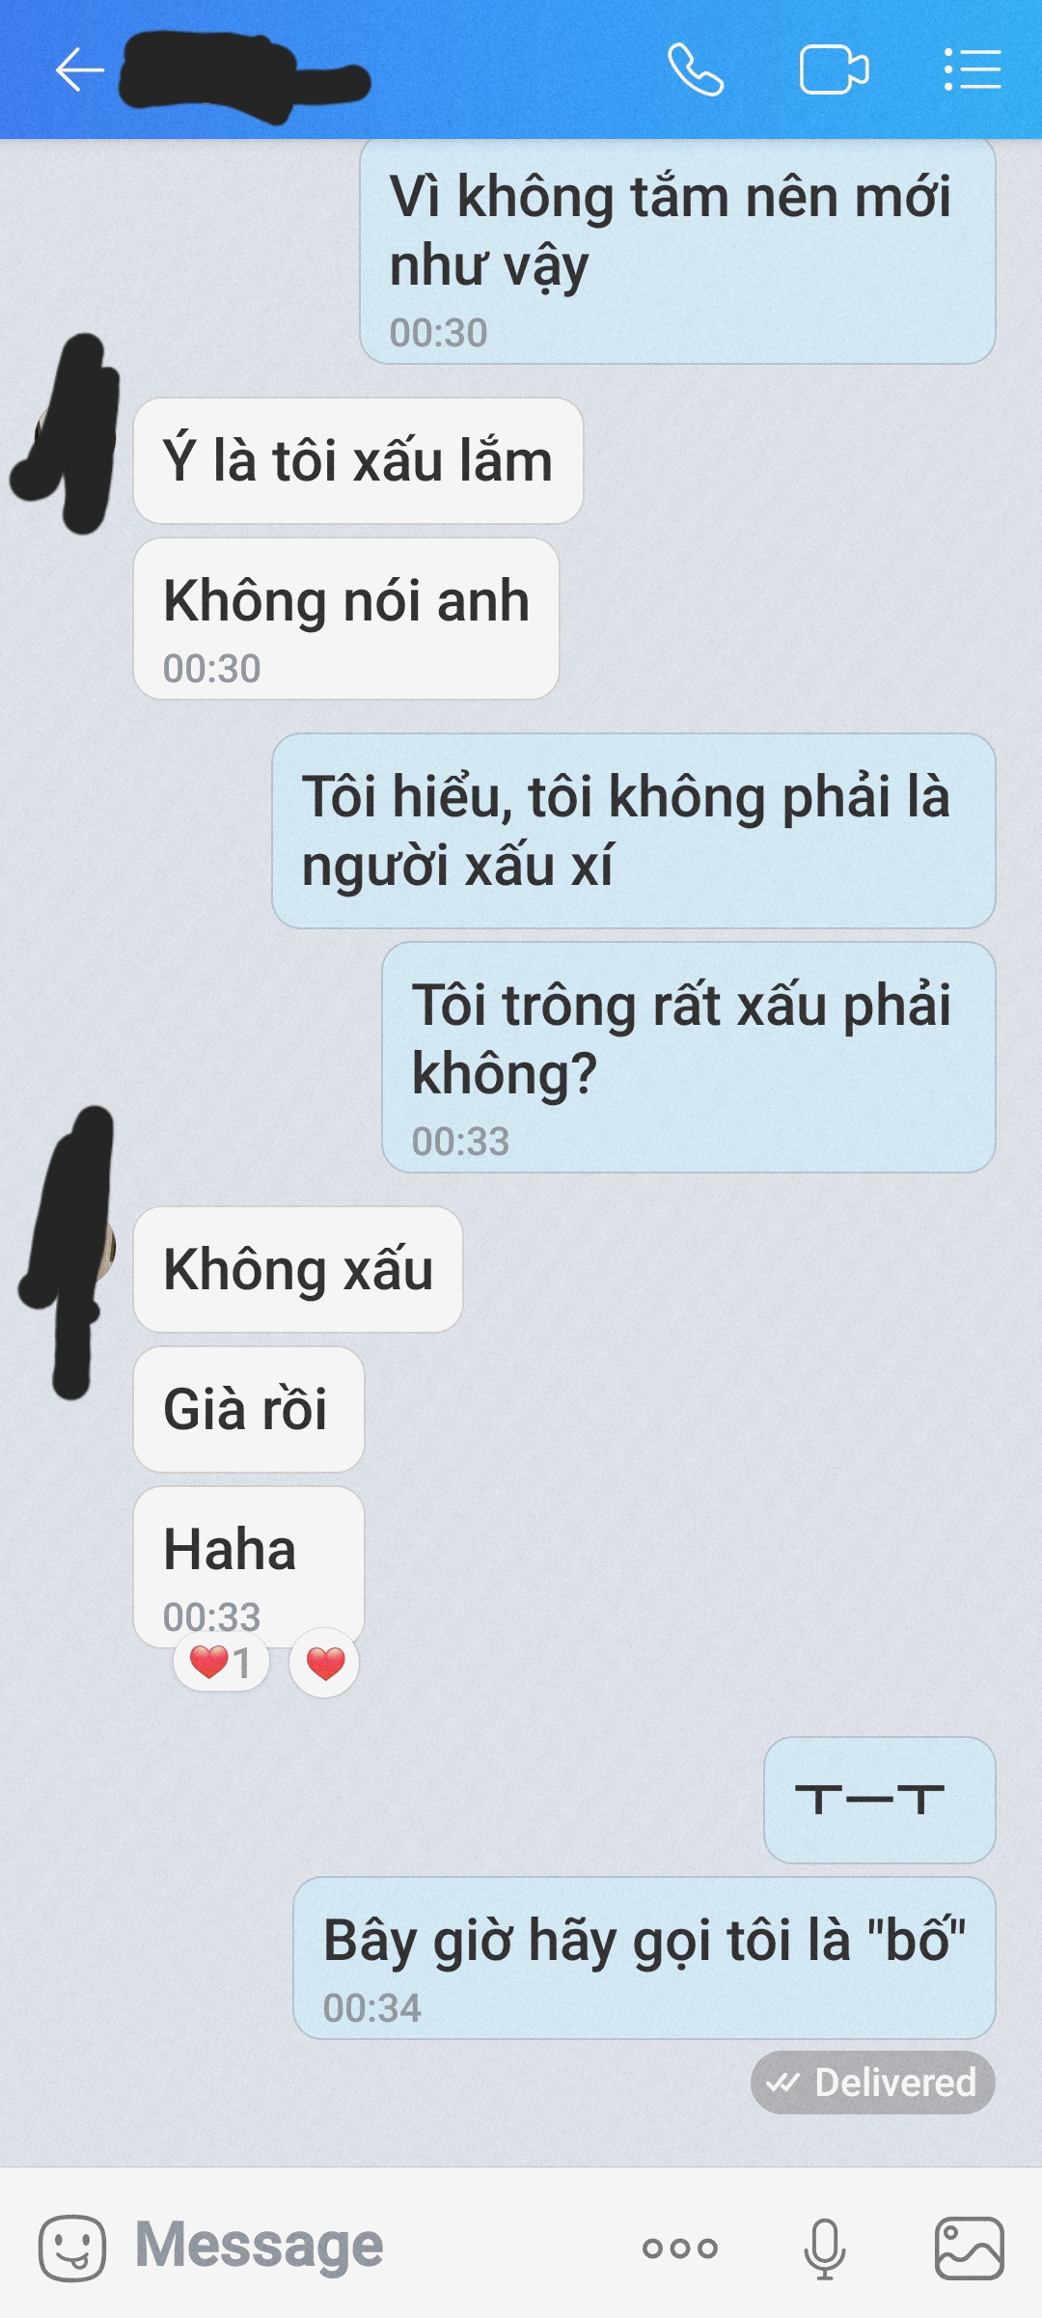Tap the heart react button beside Haha
1042x2318 pixels.
tap(325, 1663)
